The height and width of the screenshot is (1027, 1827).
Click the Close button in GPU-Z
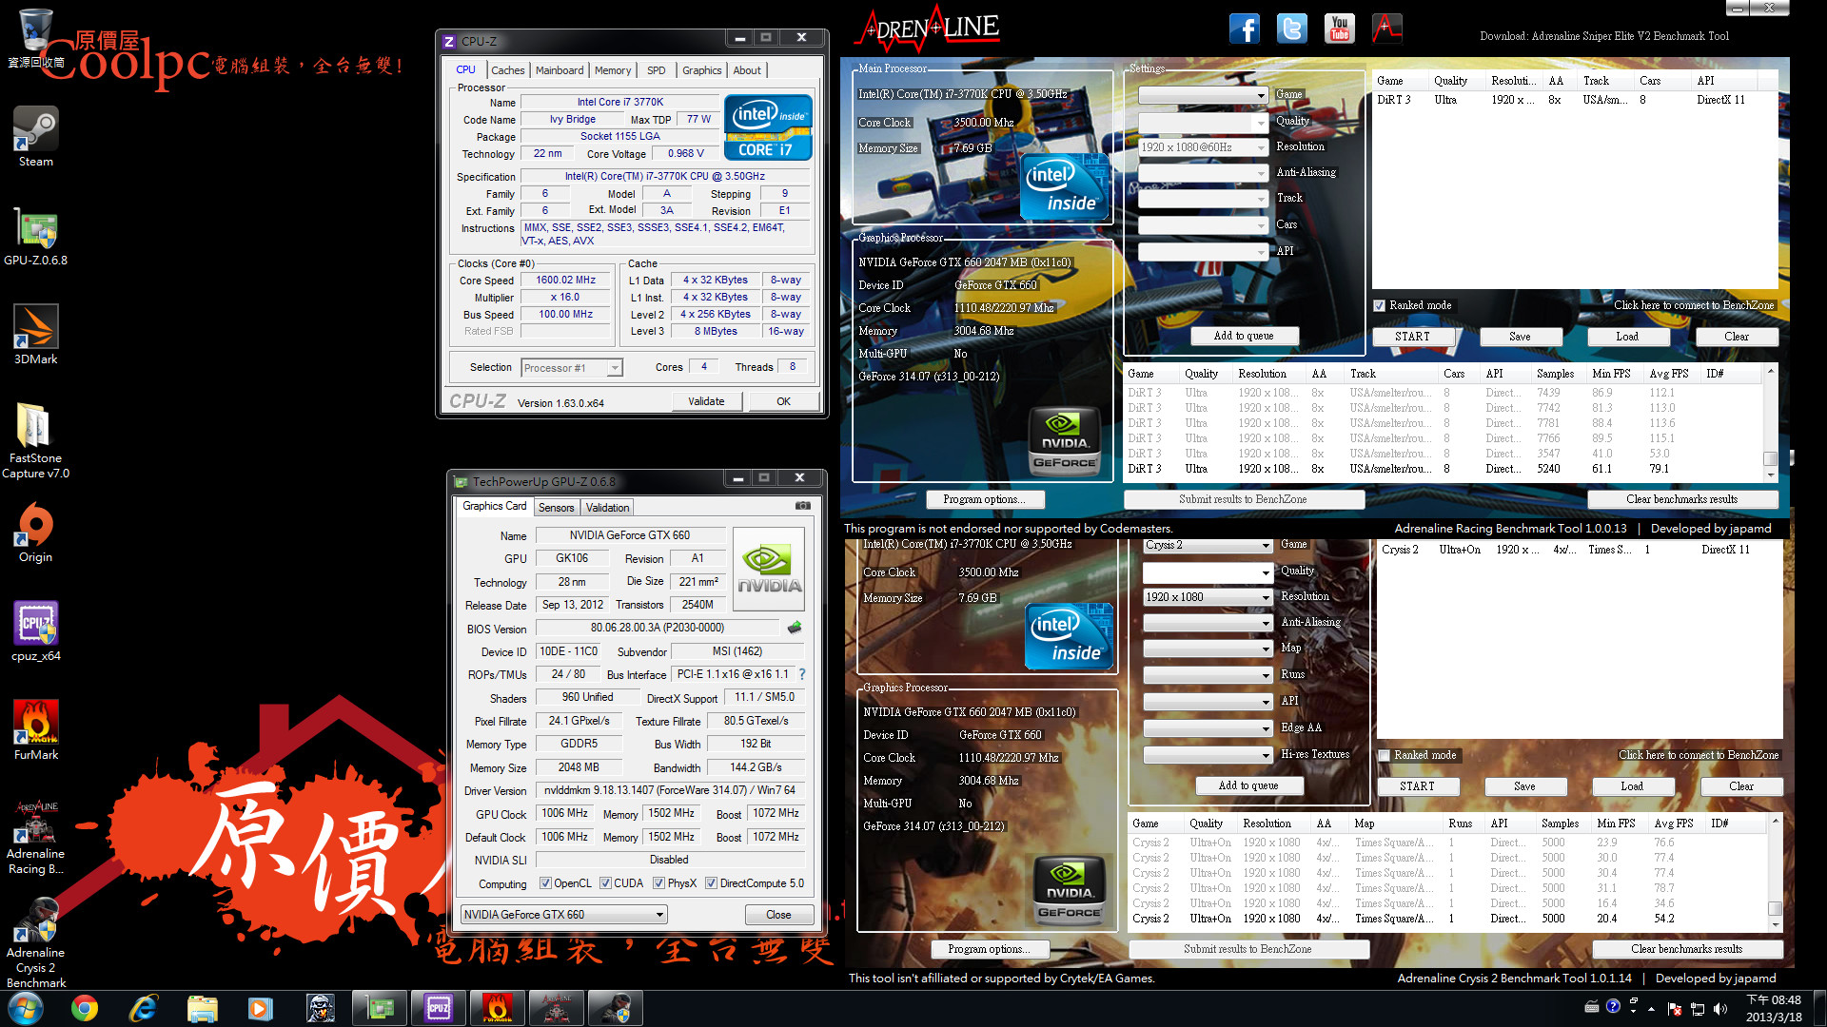pyautogui.click(x=778, y=915)
